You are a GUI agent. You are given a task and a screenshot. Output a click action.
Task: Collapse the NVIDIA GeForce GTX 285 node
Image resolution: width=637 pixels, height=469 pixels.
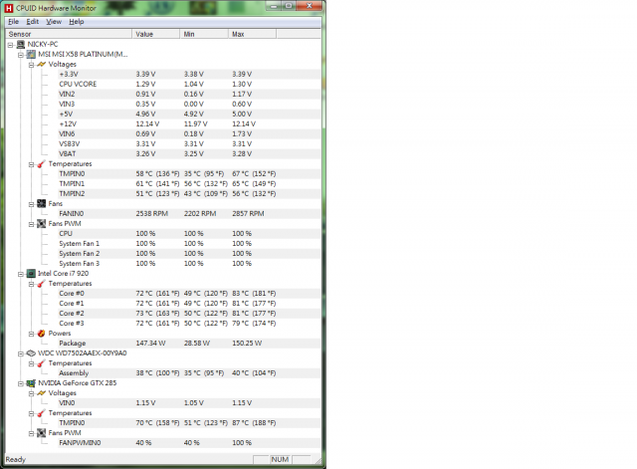[21, 383]
